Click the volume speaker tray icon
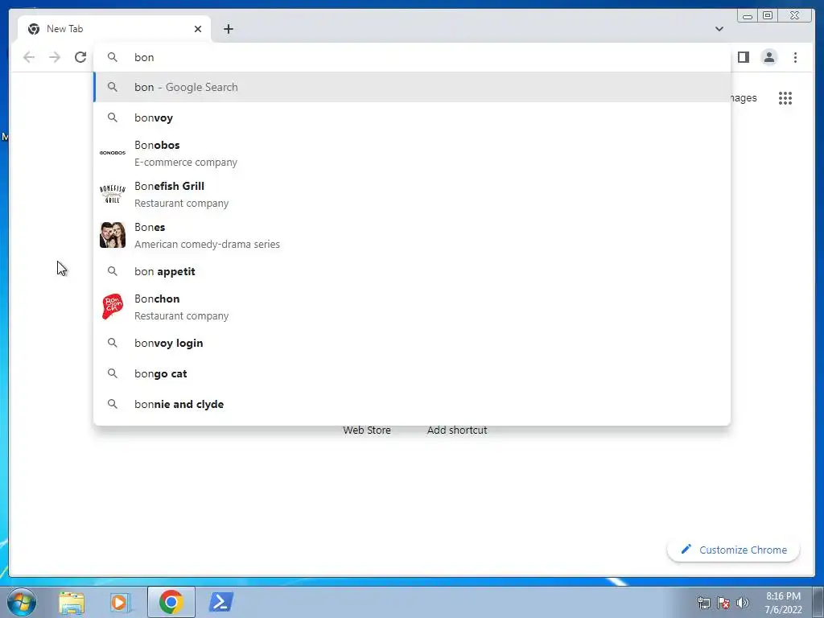The width and height of the screenshot is (824, 618). click(743, 603)
